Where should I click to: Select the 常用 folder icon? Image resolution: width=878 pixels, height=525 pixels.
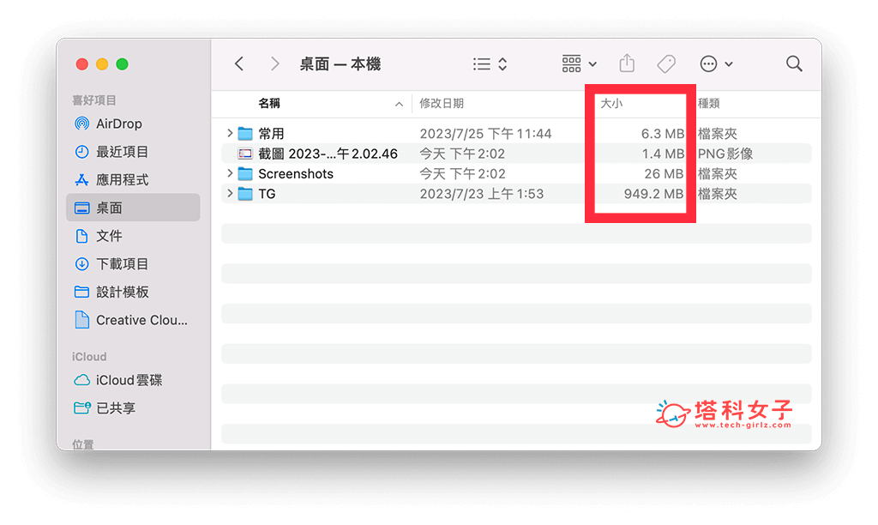coord(245,133)
